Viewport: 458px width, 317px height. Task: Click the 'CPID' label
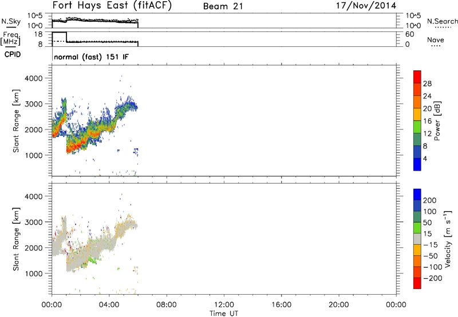13,54
